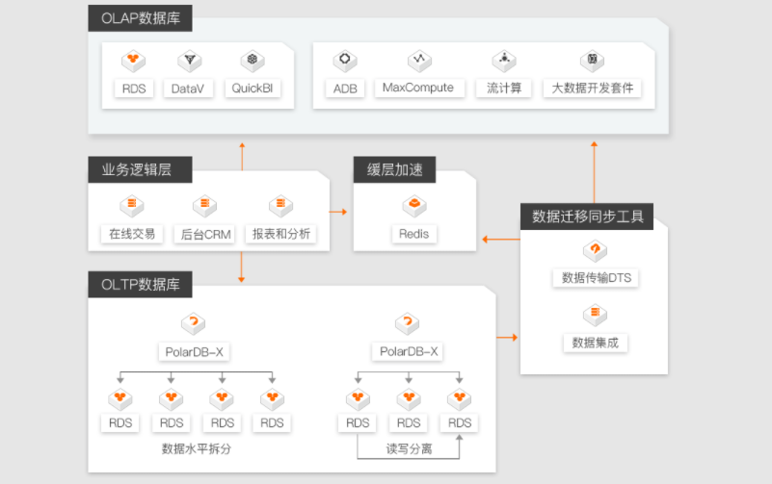Click the 数据传输DTS icon
Viewport: 772px width, 484px height.
click(x=595, y=250)
